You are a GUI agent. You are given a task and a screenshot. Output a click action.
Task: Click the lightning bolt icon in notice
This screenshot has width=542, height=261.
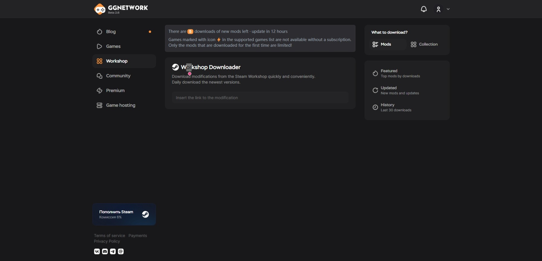[219, 40]
